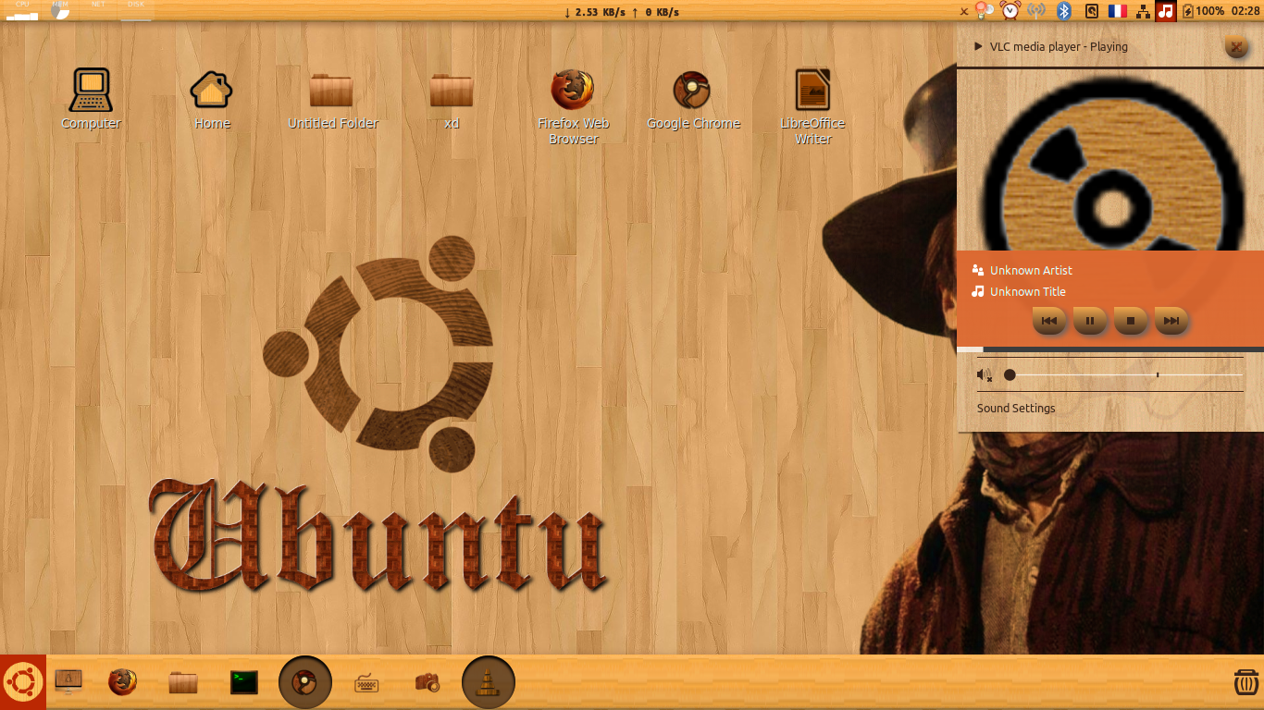Open Sound Settings
Image resolution: width=1264 pixels, height=710 pixels.
pos(1016,408)
